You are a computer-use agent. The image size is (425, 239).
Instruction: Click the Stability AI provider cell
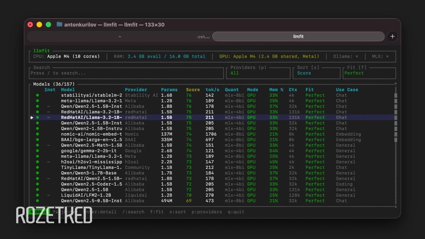coord(142,95)
